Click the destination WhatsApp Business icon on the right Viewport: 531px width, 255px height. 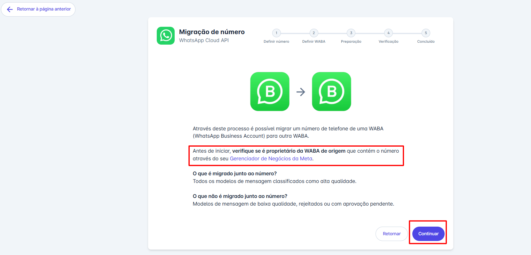point(331,91)
